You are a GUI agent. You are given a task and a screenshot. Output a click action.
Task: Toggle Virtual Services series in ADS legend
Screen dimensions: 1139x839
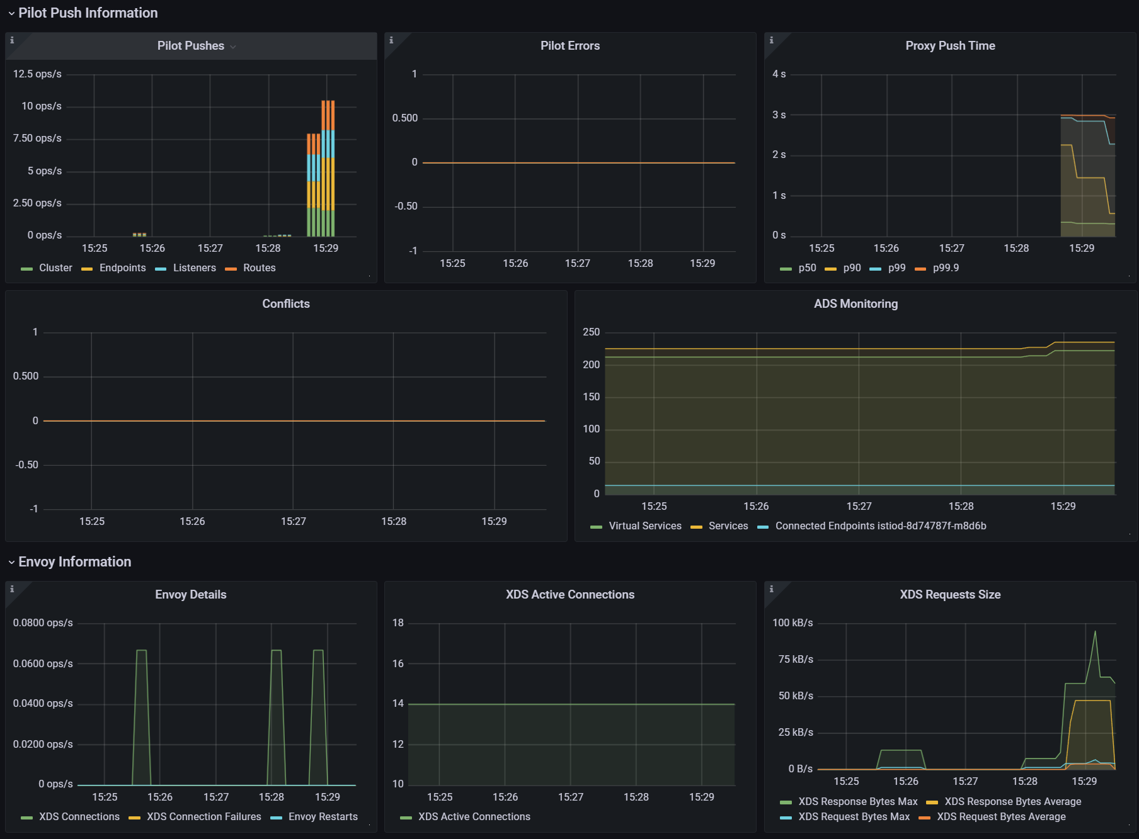[x=645, y=526]
